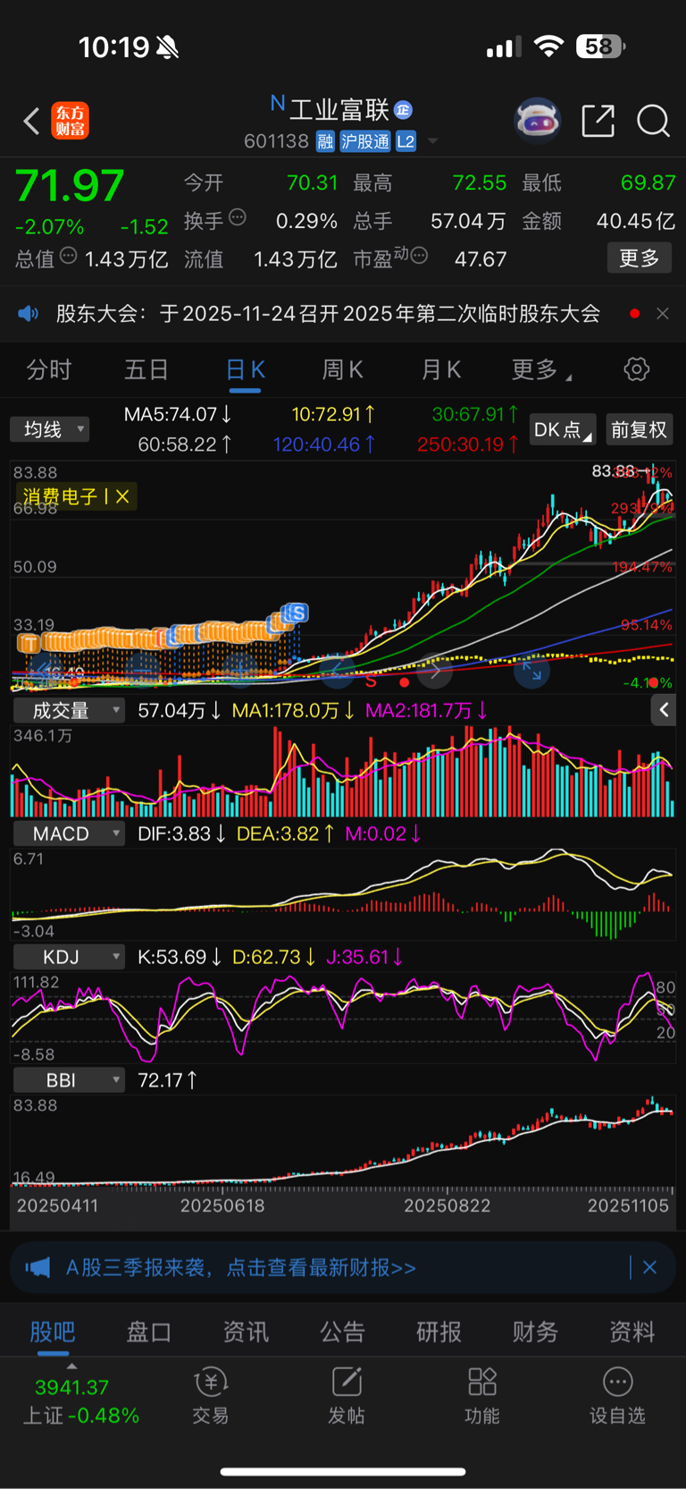
Task: Expand the 更多 chart periods menu
Action: 541,369
